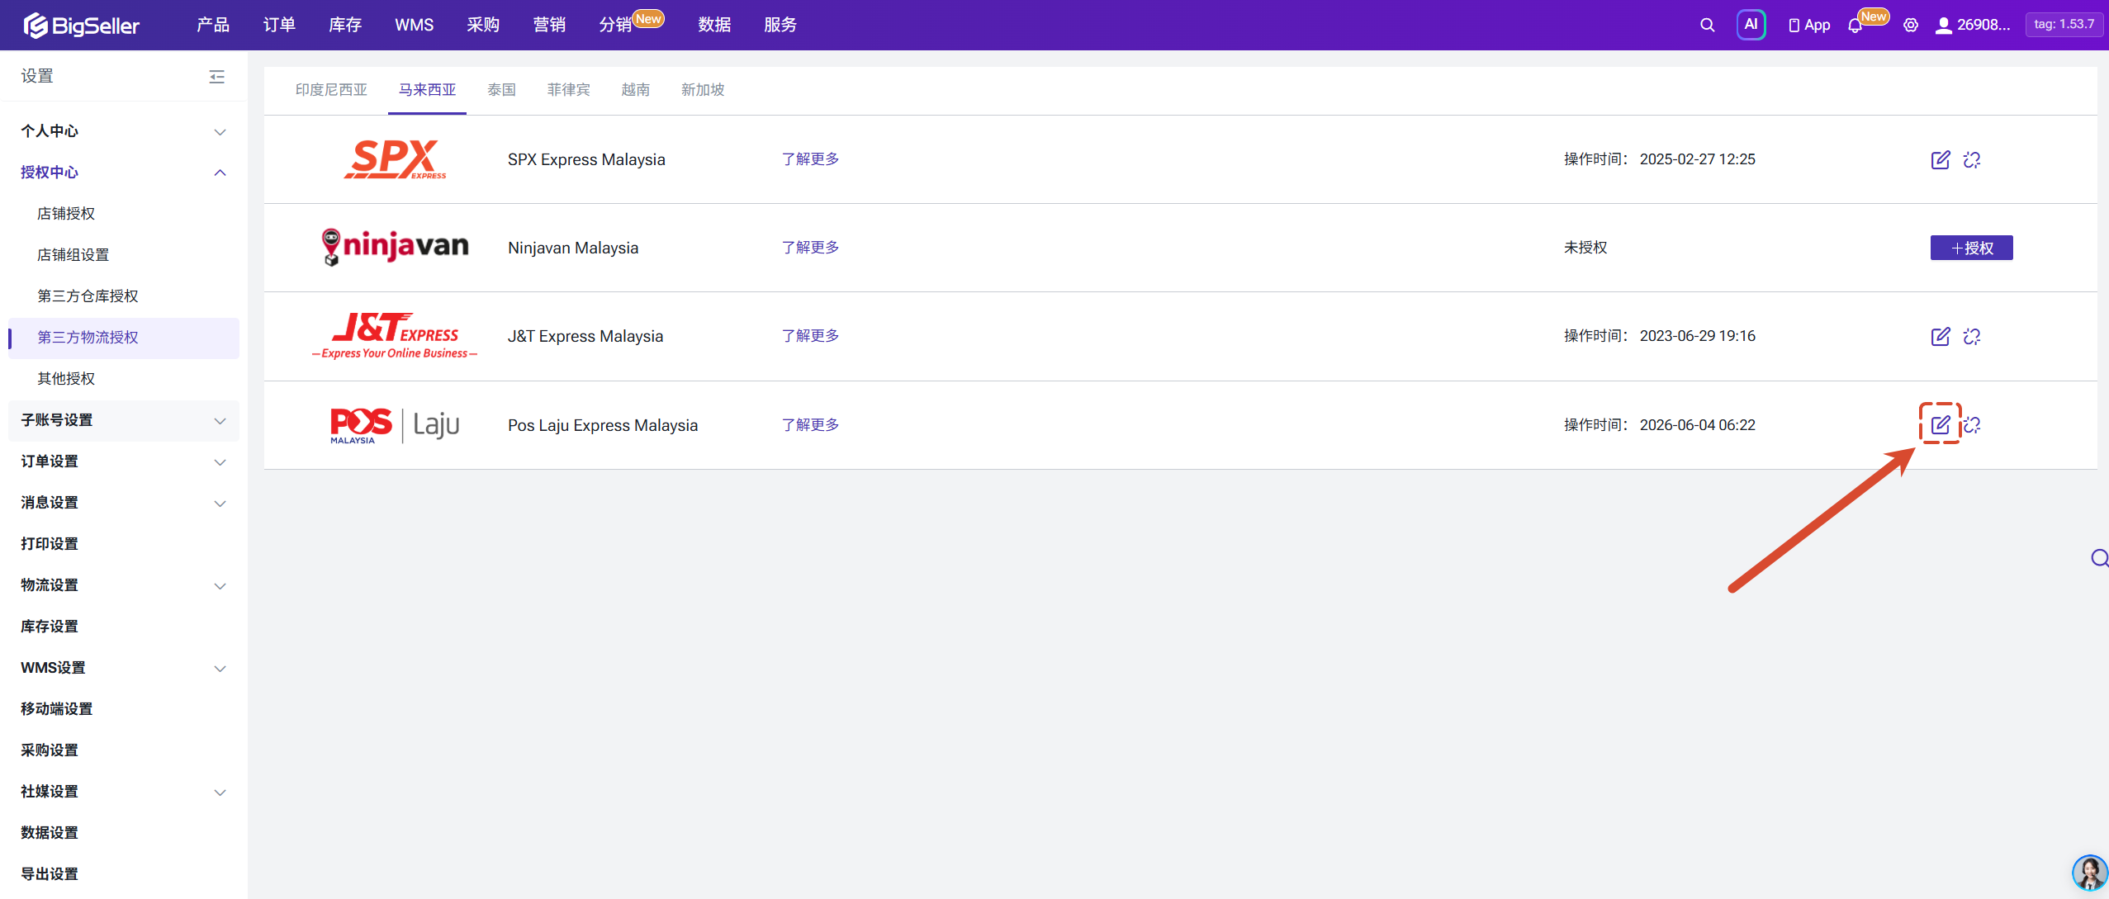Open 分销 menu in top navigation
Image resolution: width=2109 pixels, height=899 pixels.
coord(616,25)
